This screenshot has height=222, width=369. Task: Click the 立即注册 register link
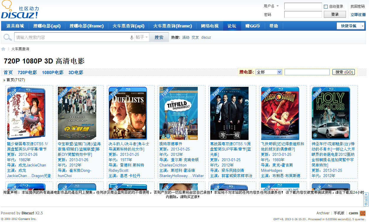(x=358, y=15)
